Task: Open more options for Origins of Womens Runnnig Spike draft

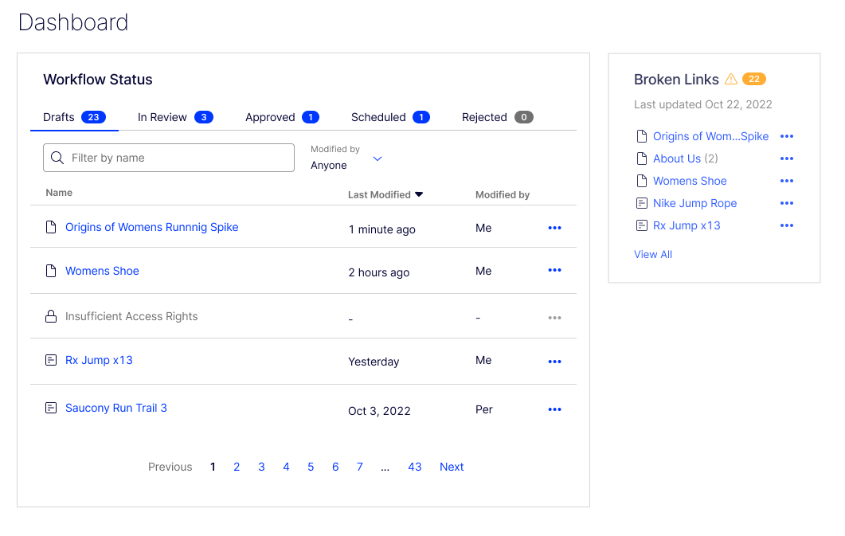Action: click(x=554, y=228)
